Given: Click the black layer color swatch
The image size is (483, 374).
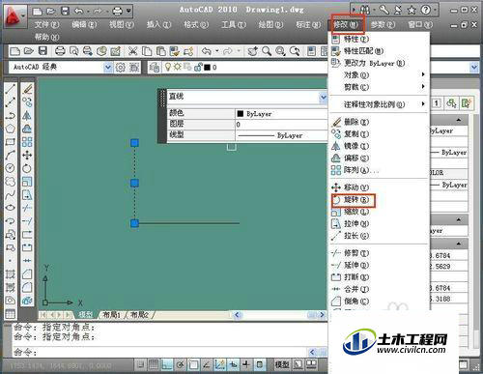Looking at the screenshot, I should point(207,68).
